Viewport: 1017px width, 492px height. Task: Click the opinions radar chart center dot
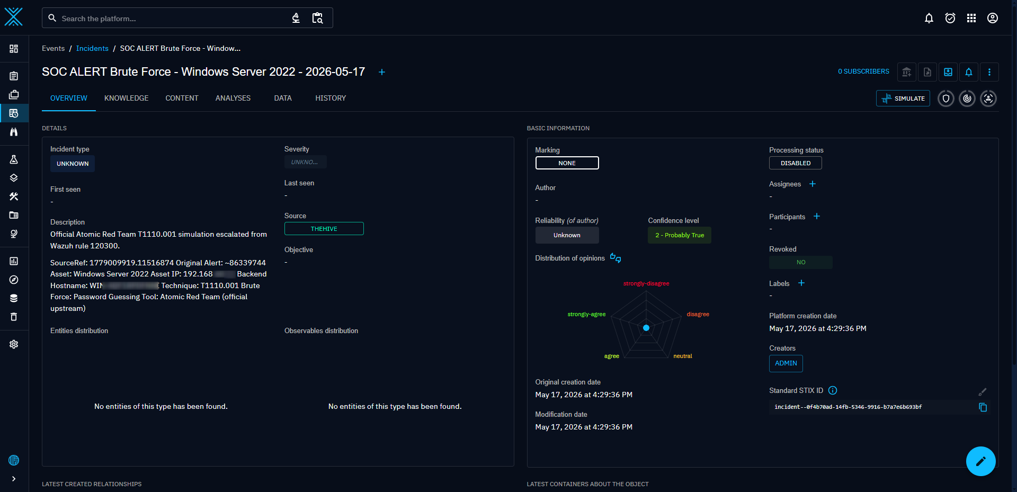[646, 328]
